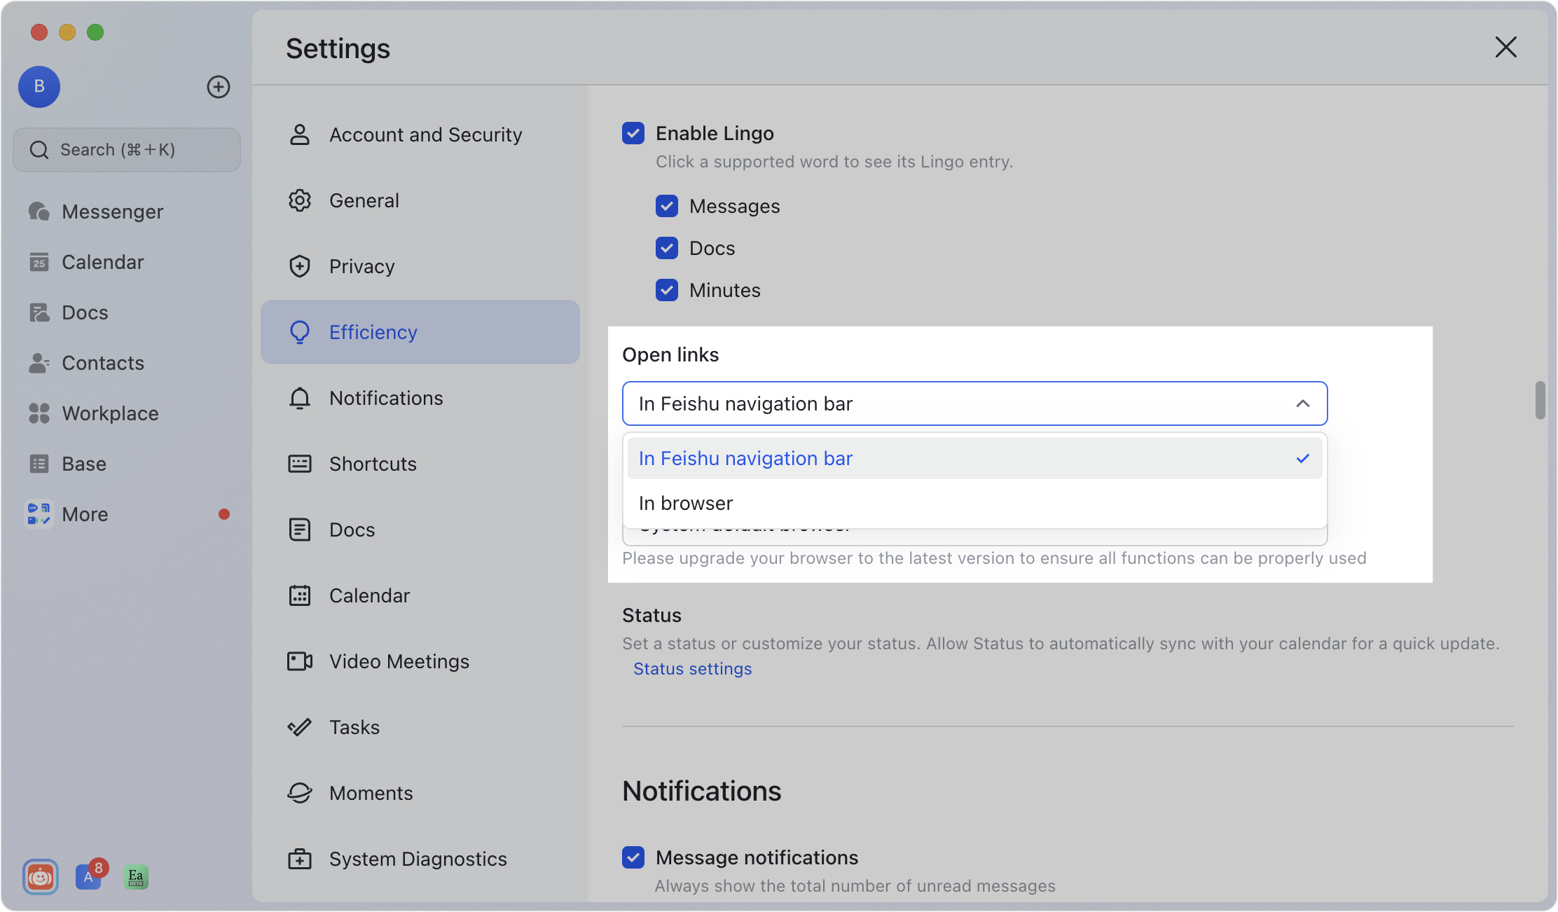Open Status settings link

pyautogui.click(x=691, y=669)
